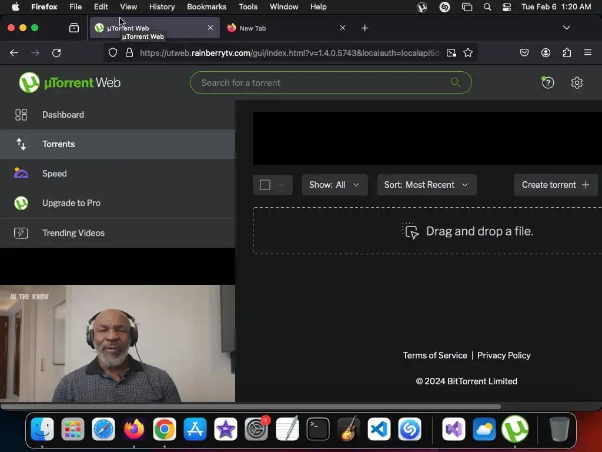Click the Torrents up-down arrows icon

(21, 144)
